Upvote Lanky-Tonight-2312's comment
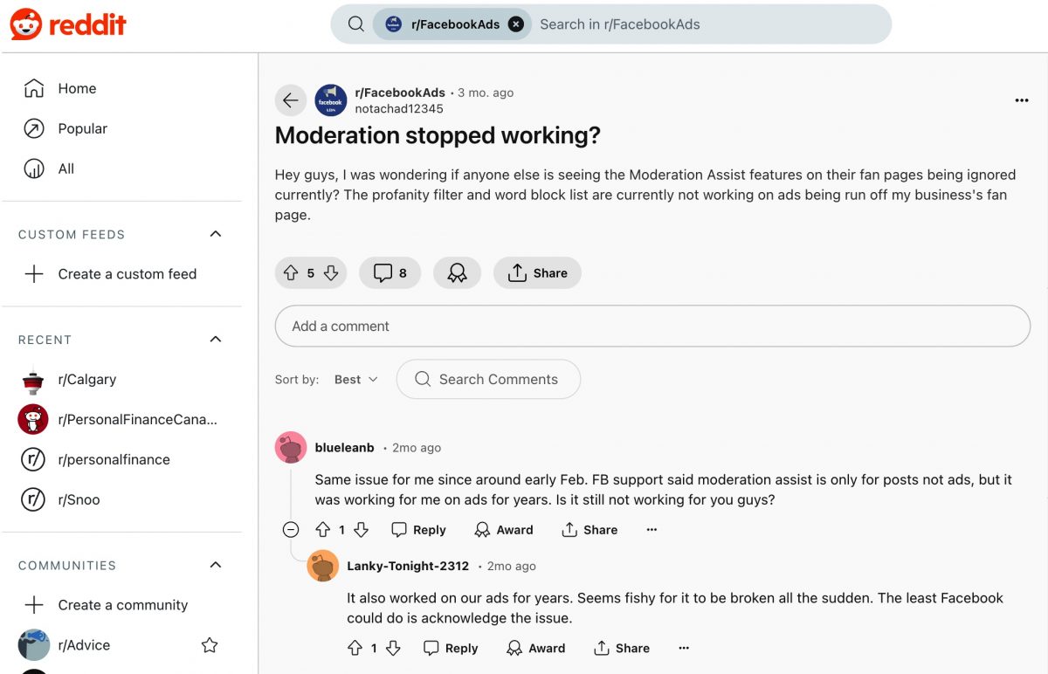The height and width of the screenshot is (674, 1048). [x=355, y=649]
